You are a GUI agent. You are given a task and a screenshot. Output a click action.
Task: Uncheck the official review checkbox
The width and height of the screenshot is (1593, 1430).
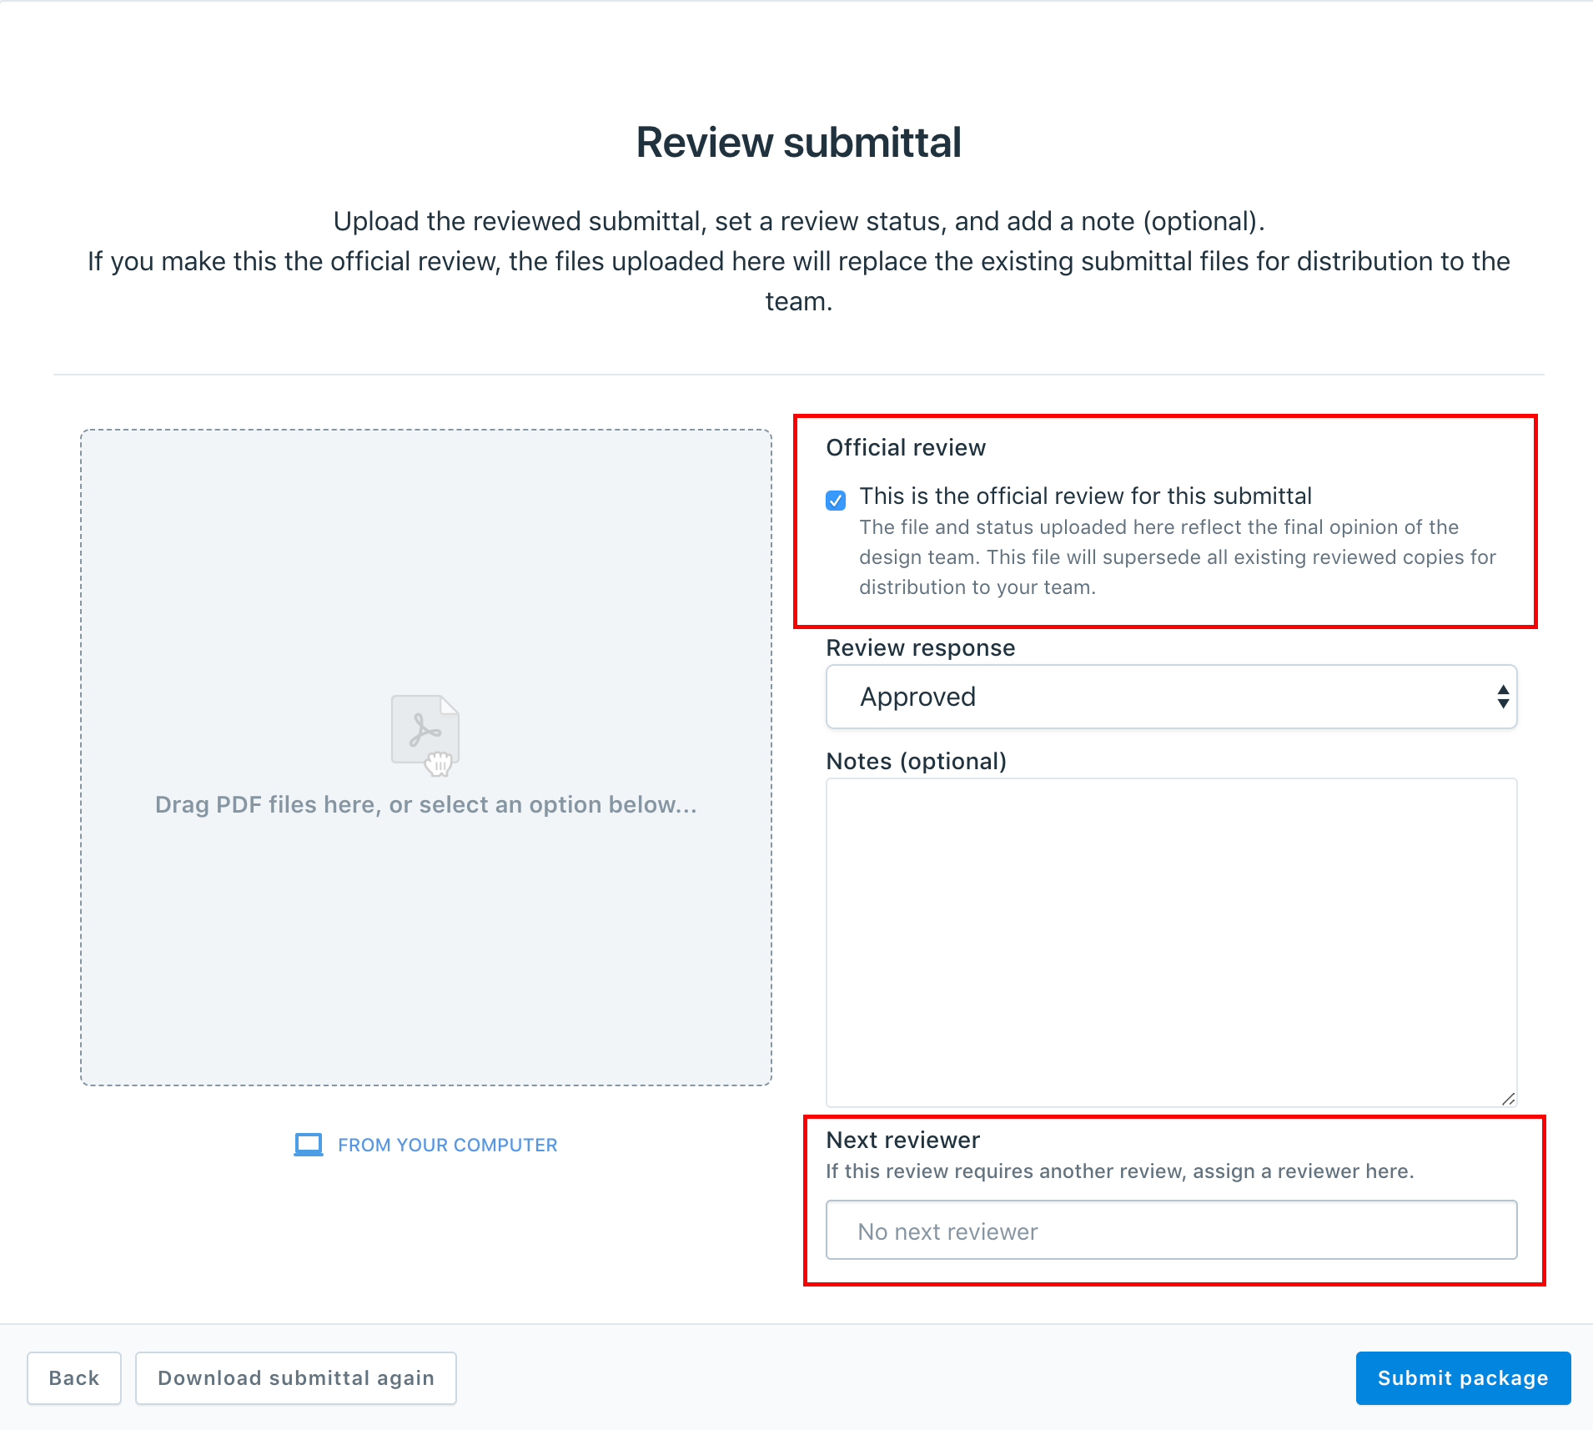(x=836, y=500)
